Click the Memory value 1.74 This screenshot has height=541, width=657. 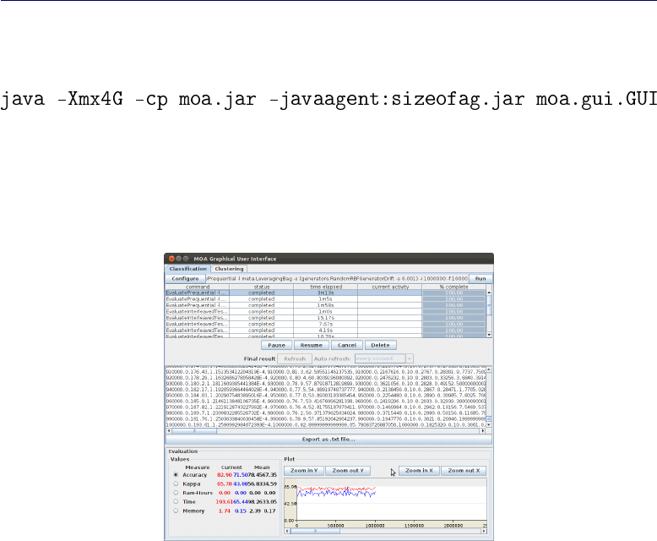pyautogui.click(x=224, y=511)
